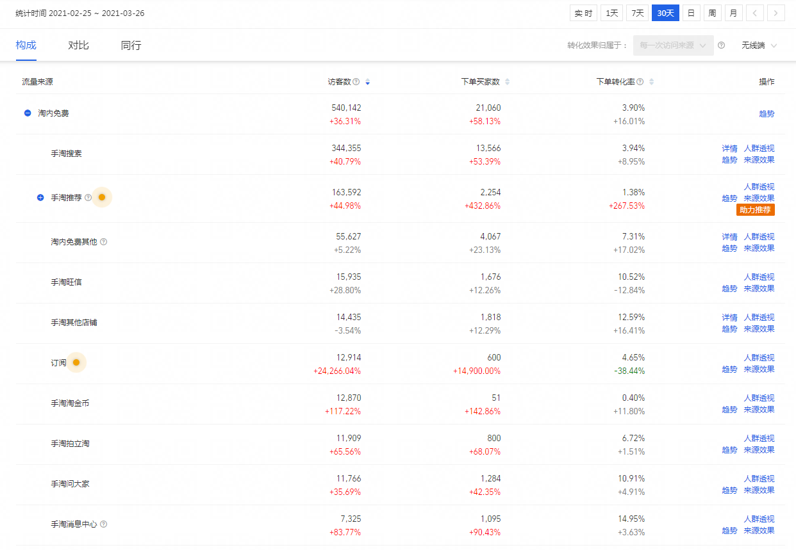The image size is (796, 550).
Task: Click the 手淘拍立淘 source name
Action: tap(70, 444)
